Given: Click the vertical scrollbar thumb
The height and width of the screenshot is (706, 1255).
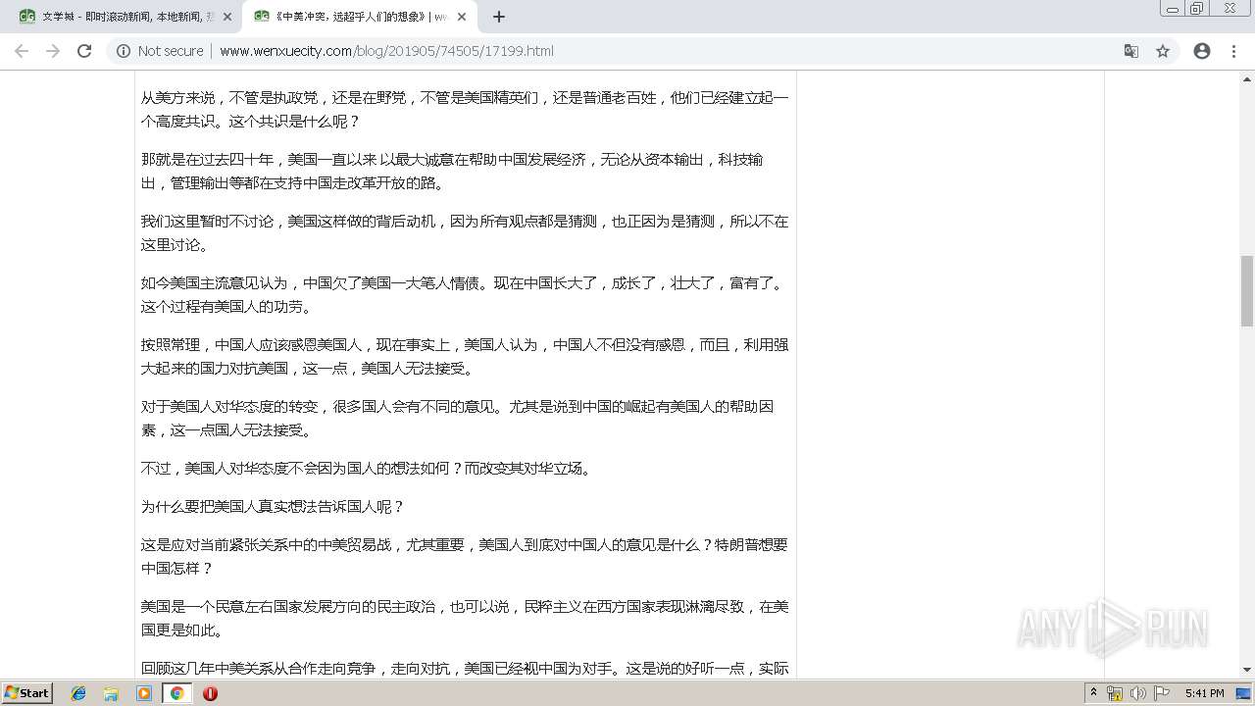Looking at the screenshot, I should tap(1247, 290).
